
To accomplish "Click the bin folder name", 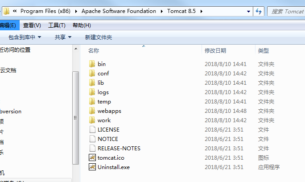I will point(102,64).
